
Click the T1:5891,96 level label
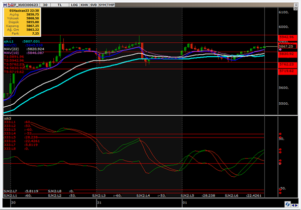[14, 57]
